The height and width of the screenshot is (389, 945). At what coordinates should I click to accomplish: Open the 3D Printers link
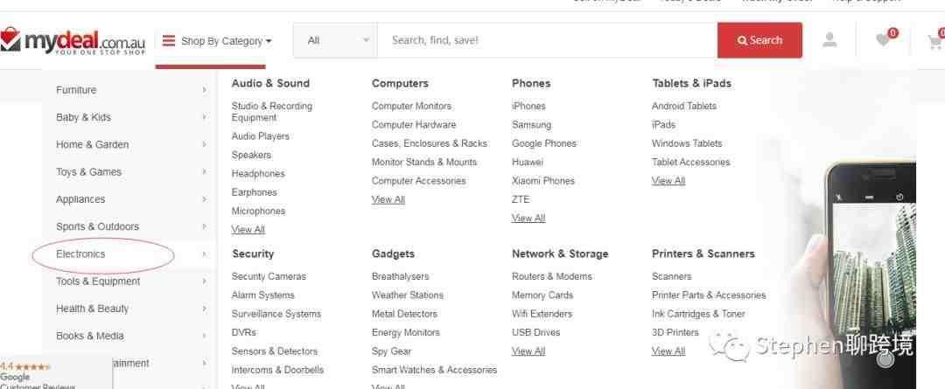point(675,332)
